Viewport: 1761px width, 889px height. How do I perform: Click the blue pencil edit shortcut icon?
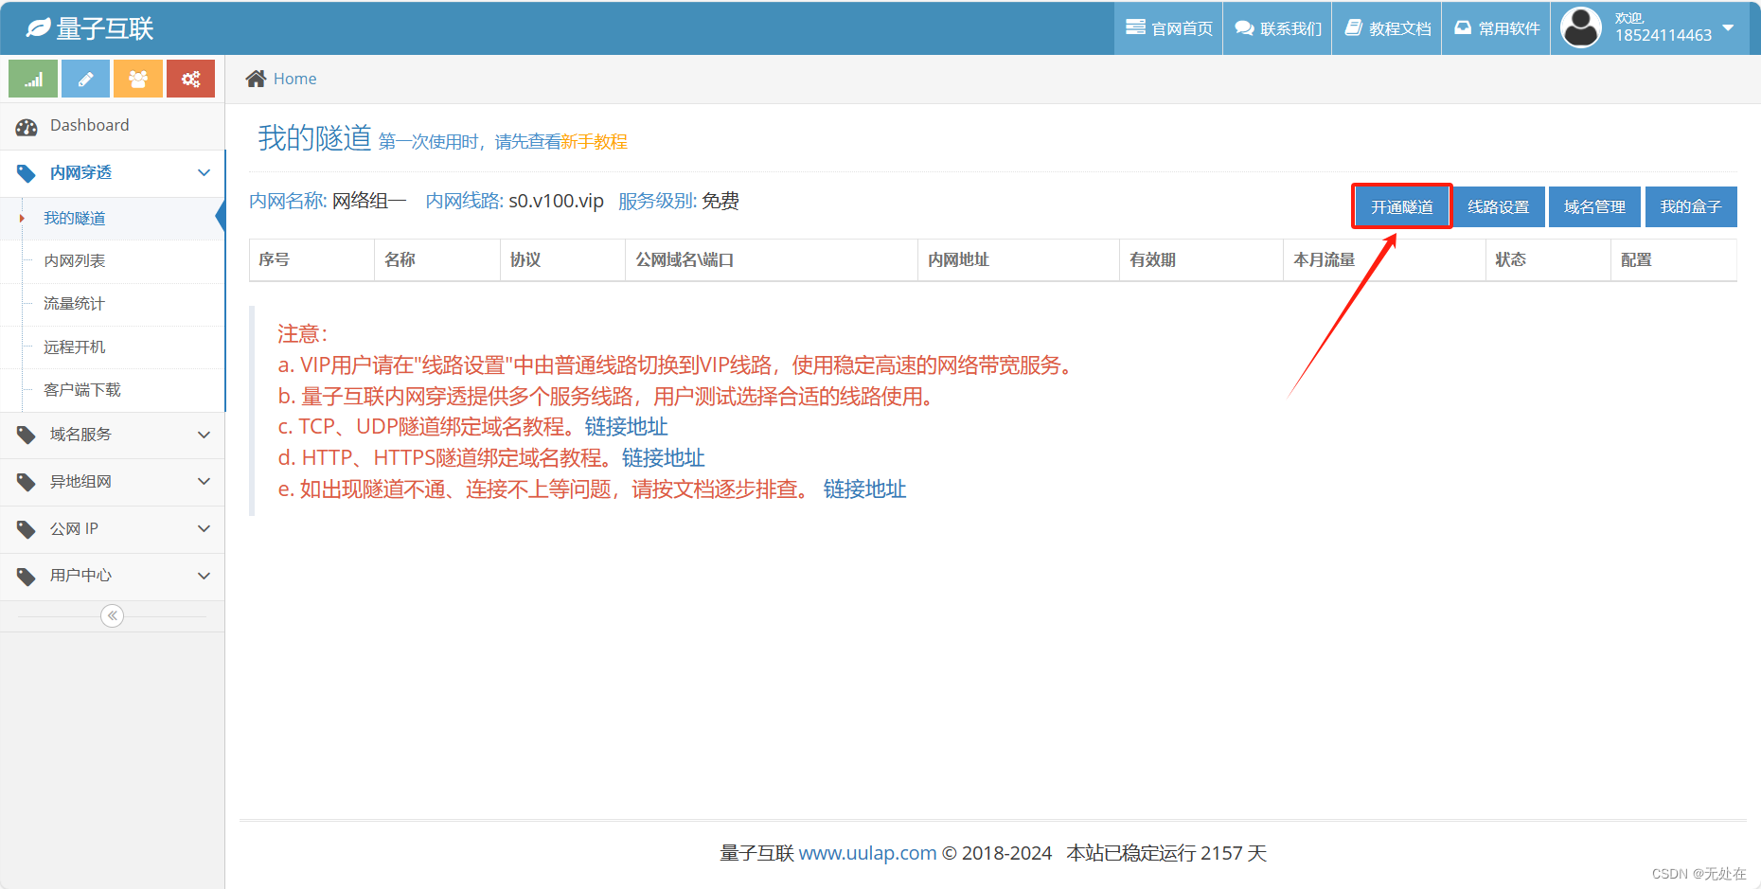point(85,79)
